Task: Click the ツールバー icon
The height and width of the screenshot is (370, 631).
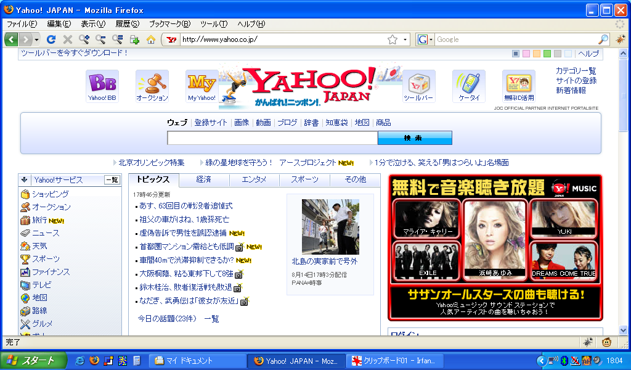Action: point(419,86)
